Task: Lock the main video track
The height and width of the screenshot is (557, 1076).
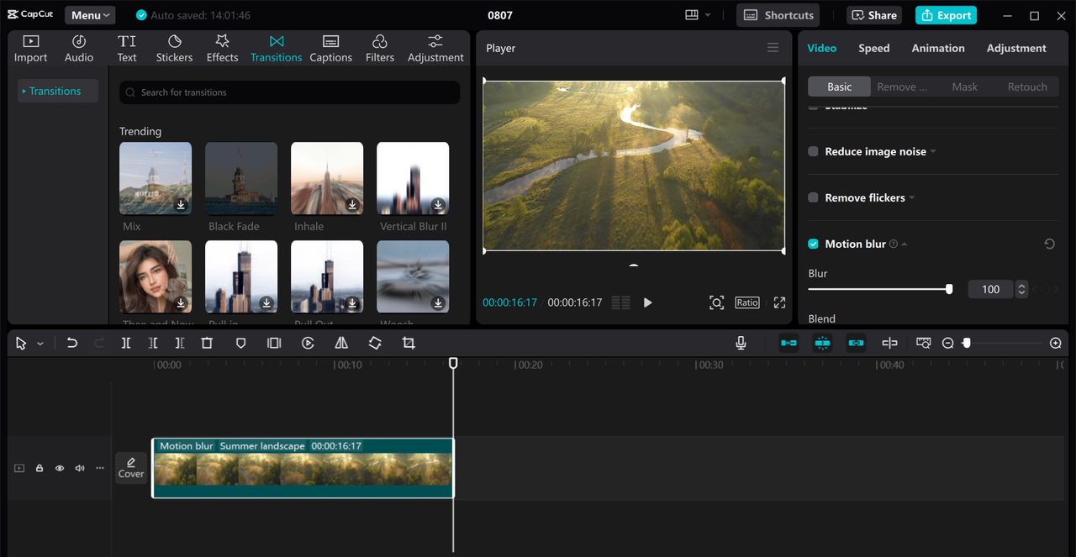Action: (x=40, y=468)
